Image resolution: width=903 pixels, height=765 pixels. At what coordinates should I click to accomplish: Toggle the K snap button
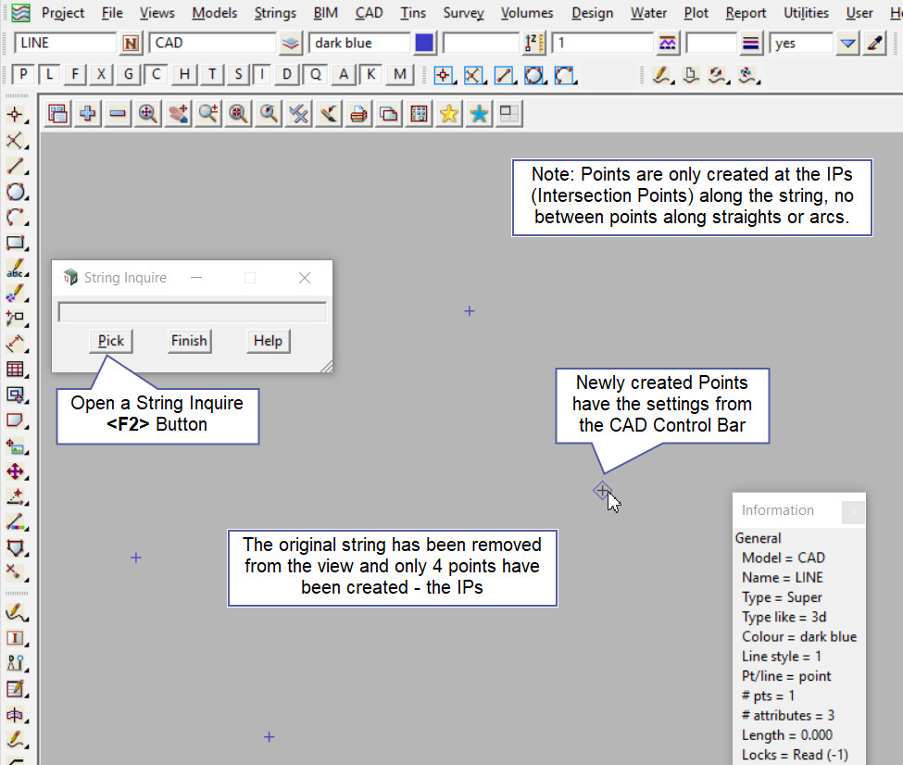370,75
